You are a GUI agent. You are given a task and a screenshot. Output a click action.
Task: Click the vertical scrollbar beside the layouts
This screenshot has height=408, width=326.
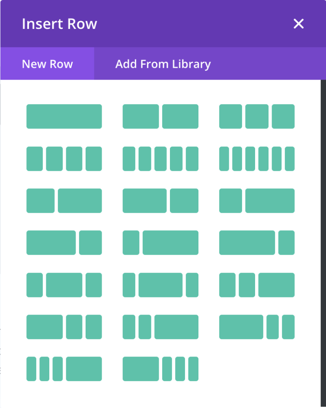[323, 216]
